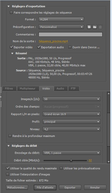
Task: Open the Format H.264 dropdown
Action: point(61,19)
